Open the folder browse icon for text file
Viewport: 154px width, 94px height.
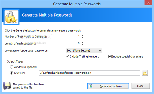(x=145, y=73)
